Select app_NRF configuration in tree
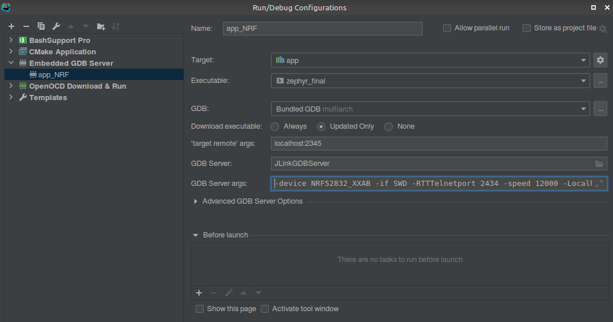 [x=94, y=74]
